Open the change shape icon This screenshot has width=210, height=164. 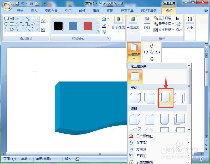[x=104, y=32]
